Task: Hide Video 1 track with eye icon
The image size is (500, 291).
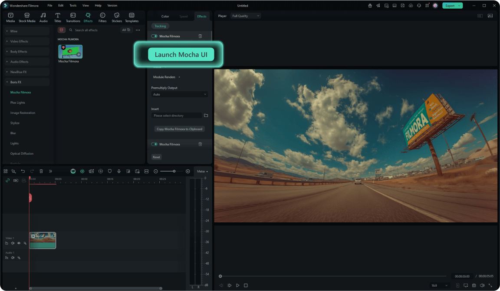Action: 19,243
